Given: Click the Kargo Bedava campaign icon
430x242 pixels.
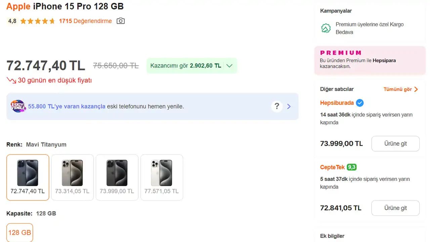Looking at the screenshot, I should (326, 28).
